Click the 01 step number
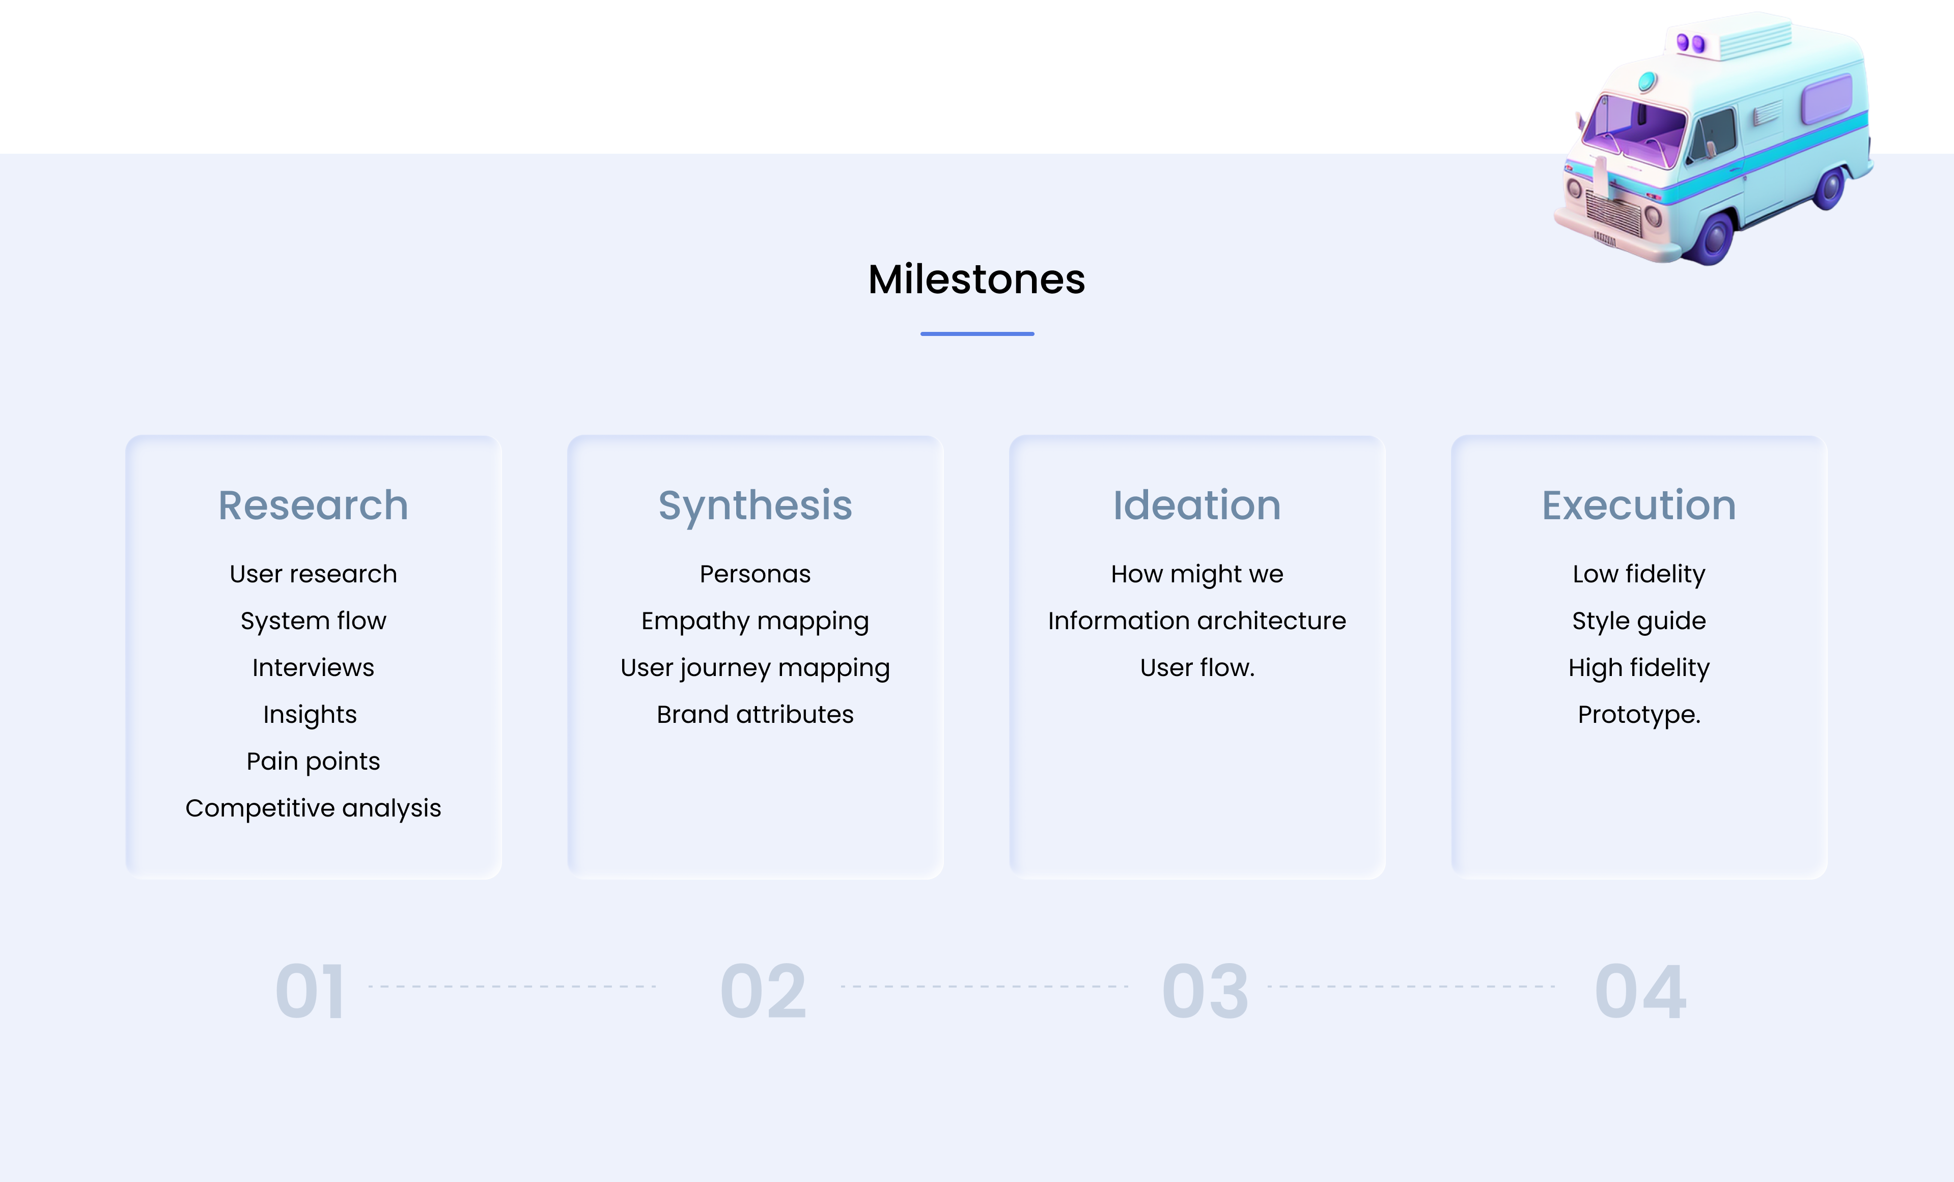The width and height of the screenshot is (1954, 1182). pyautogui.click(x=310, y=991)
